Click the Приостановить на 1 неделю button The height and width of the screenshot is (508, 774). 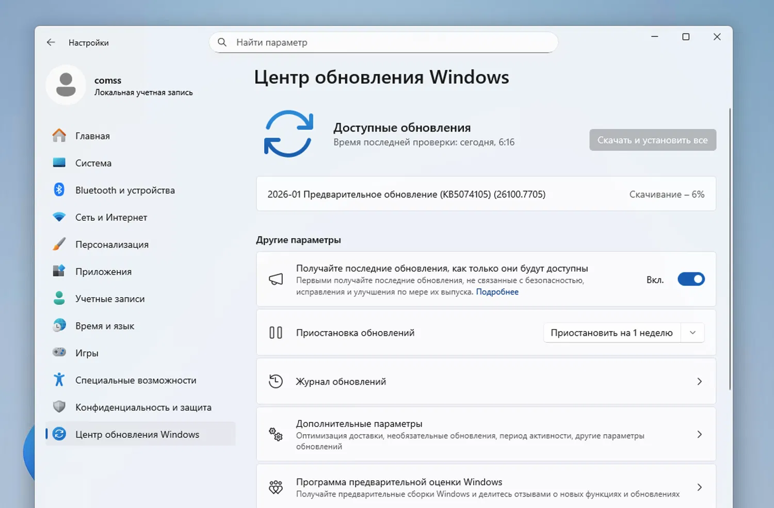click(612, 333)
